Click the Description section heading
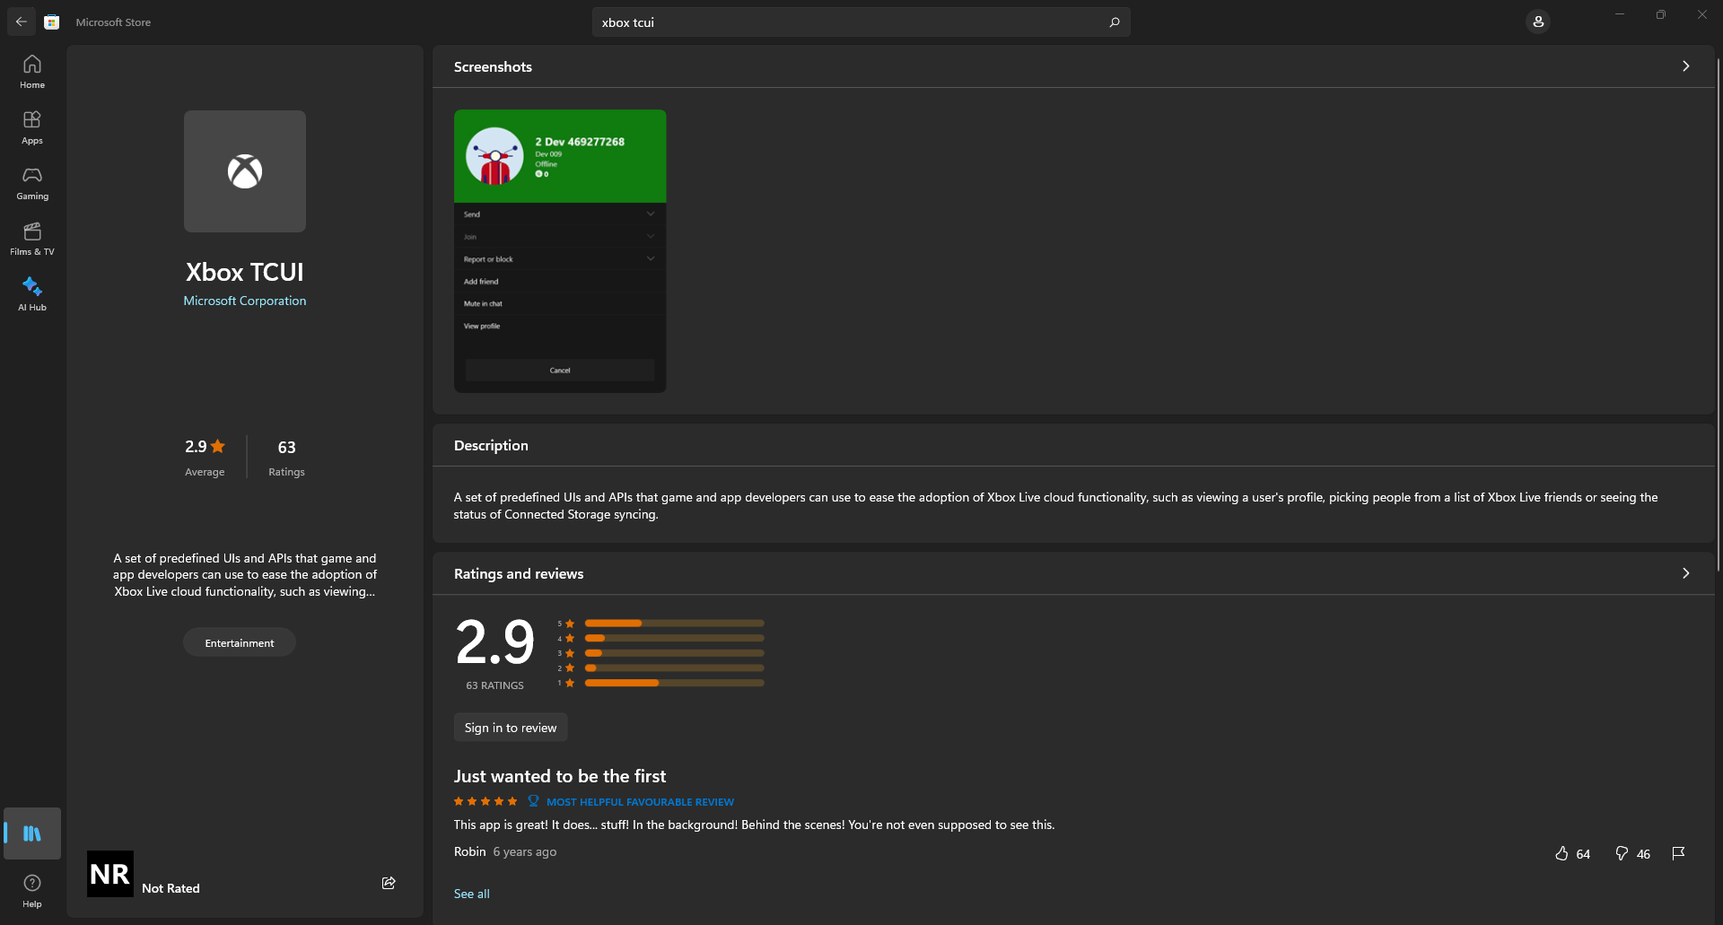Screen dimensions: 1723x925 (491, 445)
